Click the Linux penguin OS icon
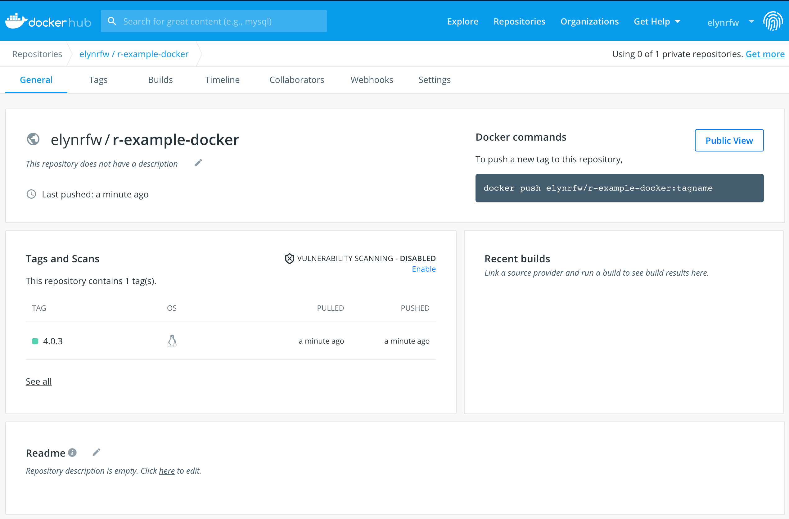Screen dimensions: 789x519 pyautogui.click(x=172, y=341)
